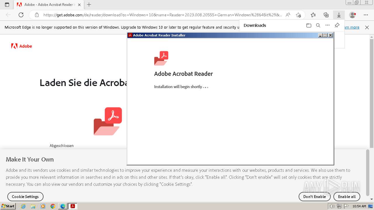This screenshot has width=374, height=210.
Task: Minimize the Edge browser window
Action: coord(349,3)
